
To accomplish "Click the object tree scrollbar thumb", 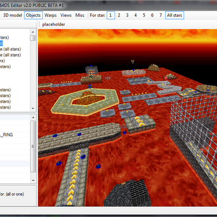I will (33, 38).
